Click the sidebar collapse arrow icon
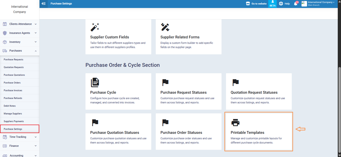Viewport: 341px width, 157px height. coord(44,4)
